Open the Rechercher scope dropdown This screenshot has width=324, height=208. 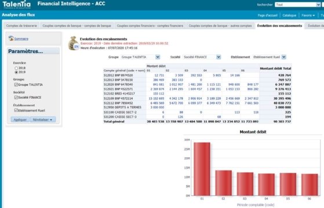[x=318, y=5]
